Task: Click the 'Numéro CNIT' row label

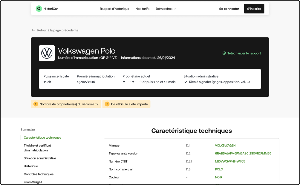Action: pos(118,161)
